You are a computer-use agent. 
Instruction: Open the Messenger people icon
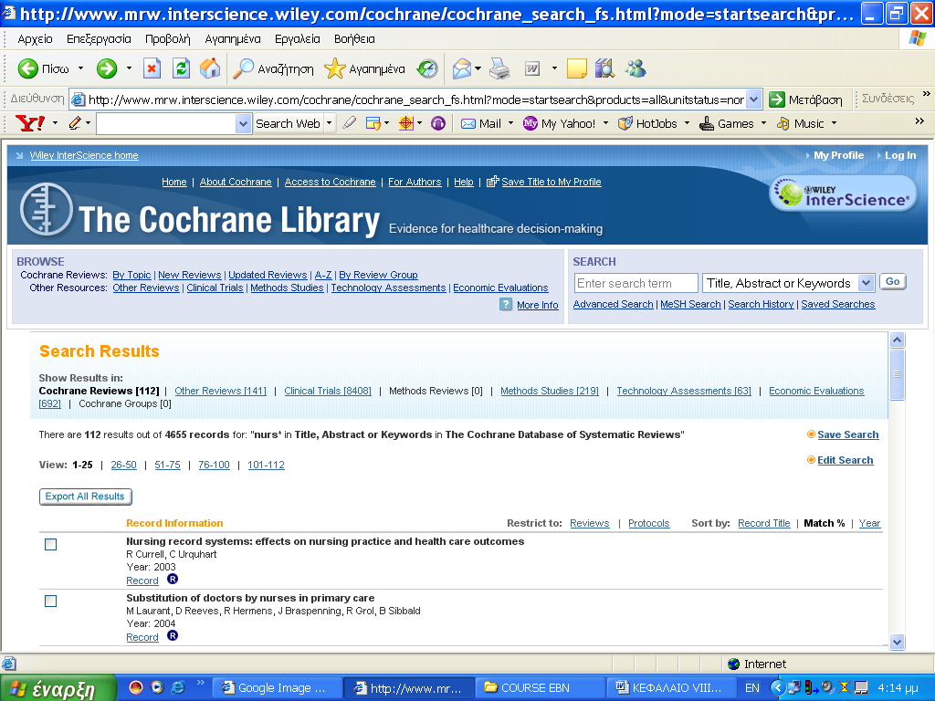[636, 68]
